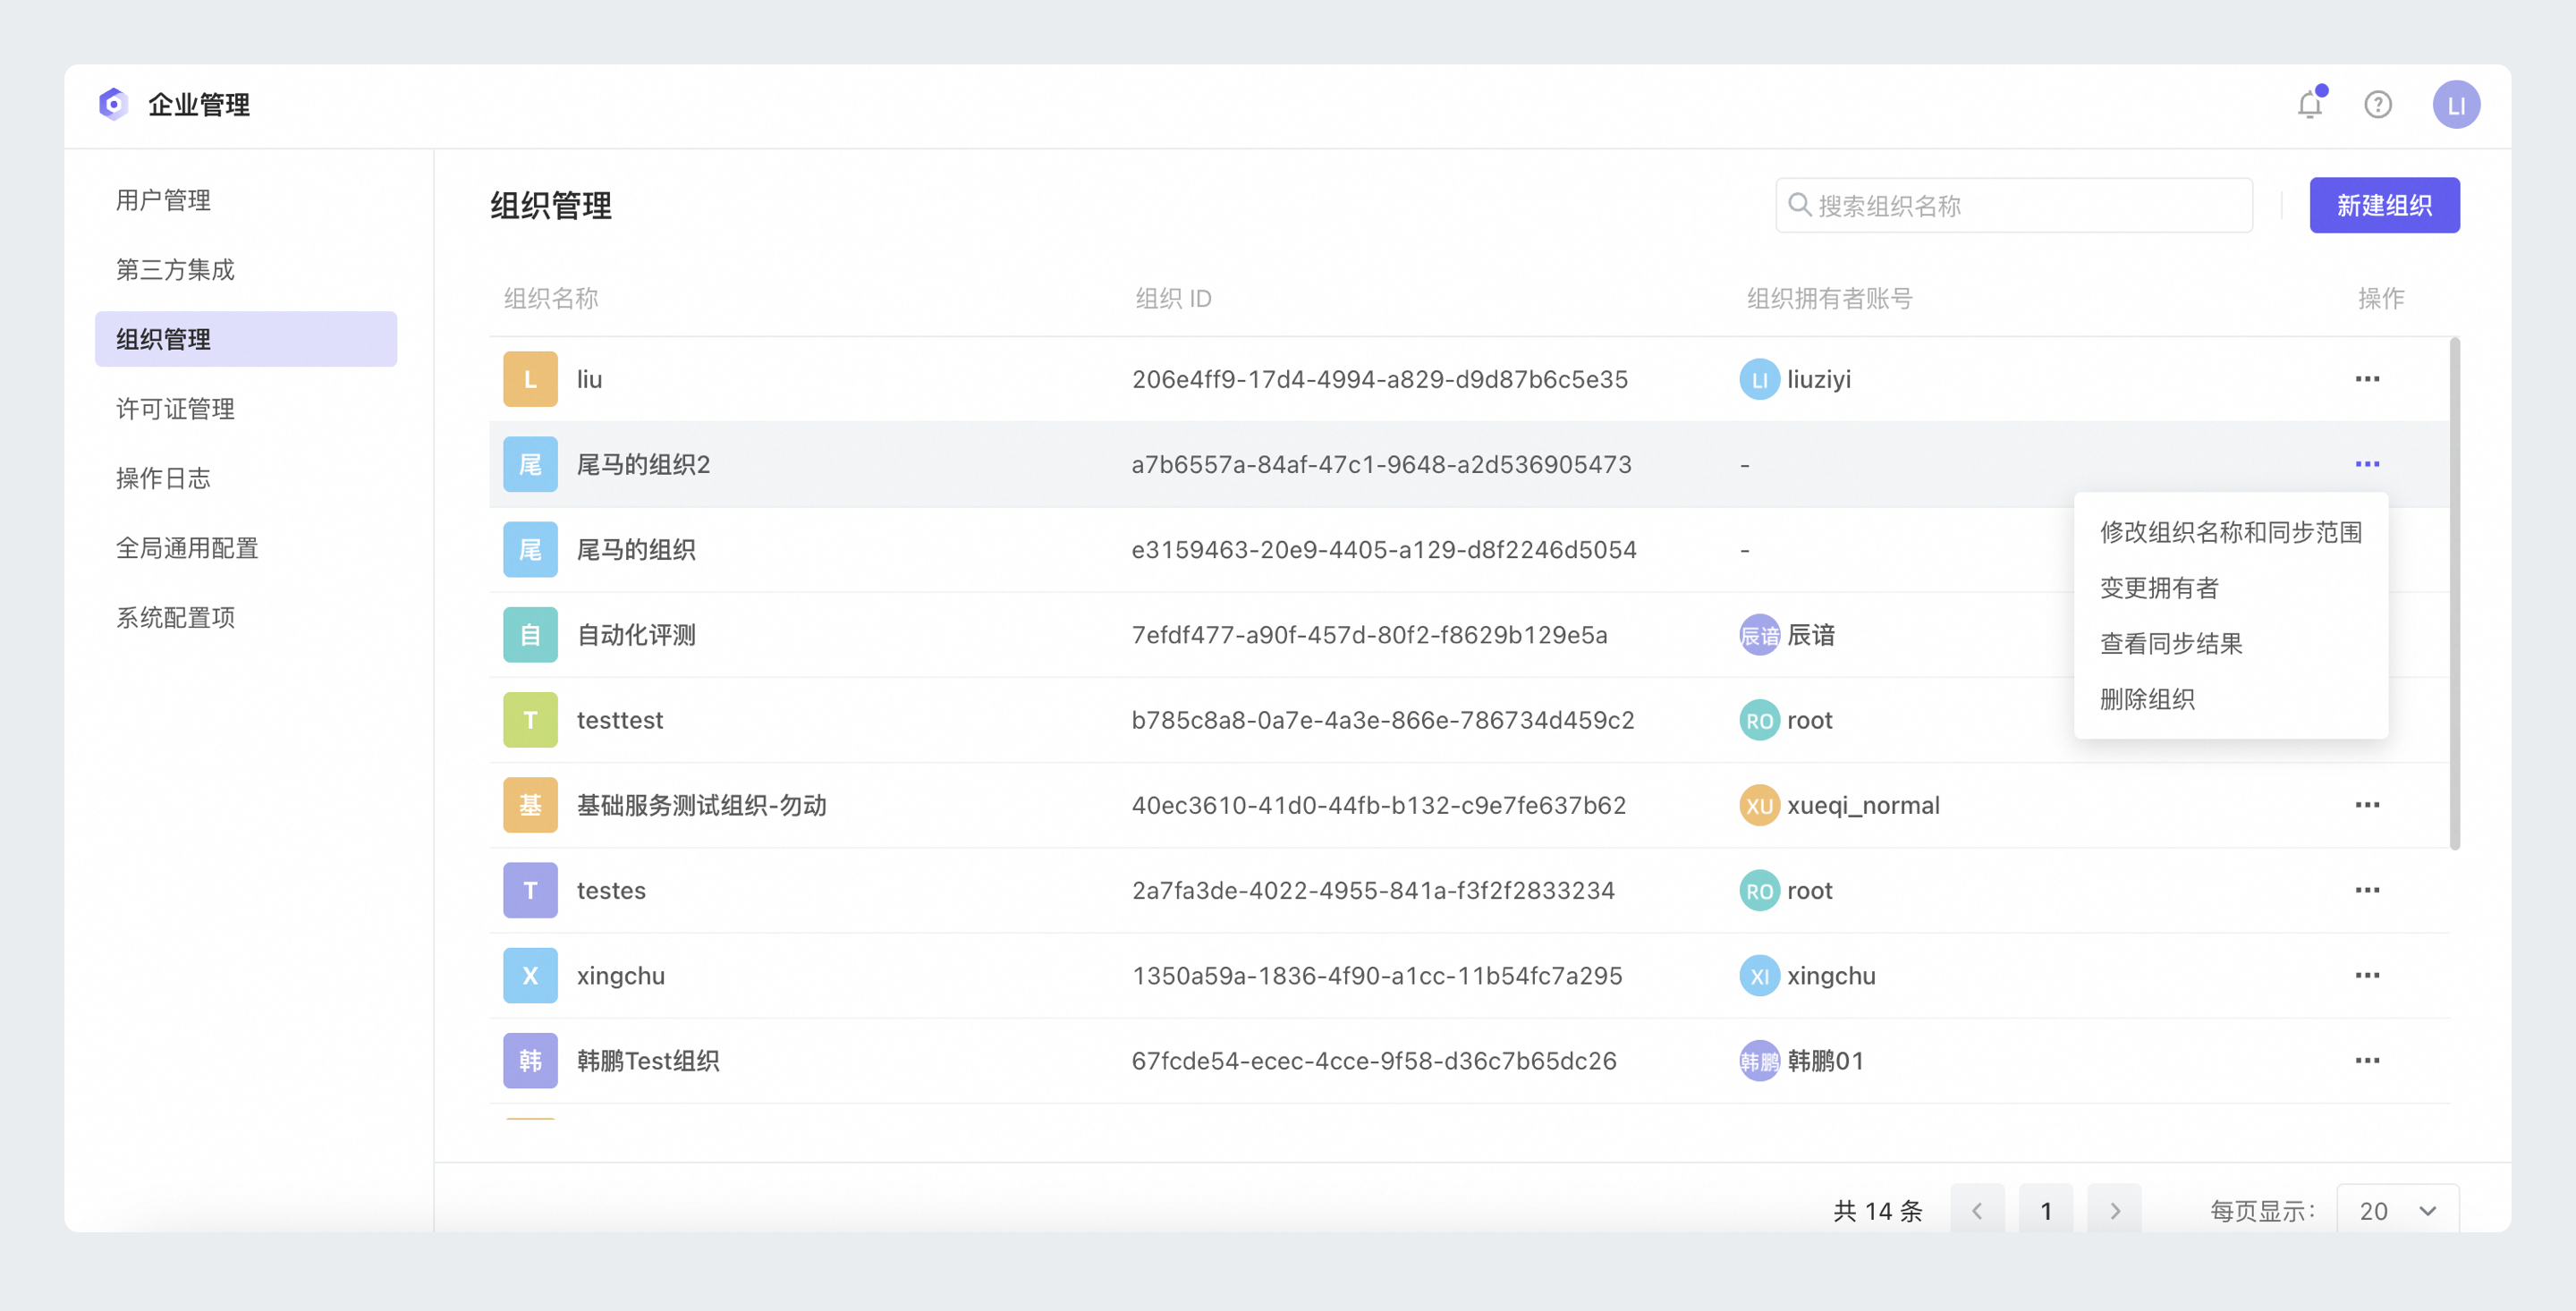Select 修改组织名称和同步范围 from the menu

tap(2230, 532)
